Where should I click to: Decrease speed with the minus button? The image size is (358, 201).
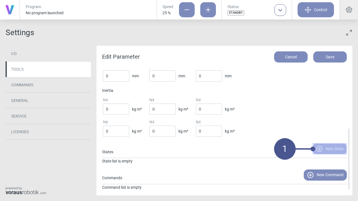(x=187, y=10)
